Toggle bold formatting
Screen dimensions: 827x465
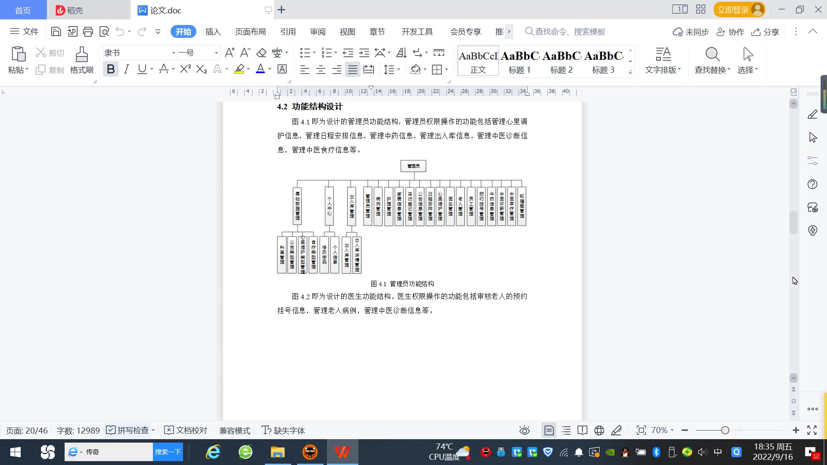coord(111,69)
